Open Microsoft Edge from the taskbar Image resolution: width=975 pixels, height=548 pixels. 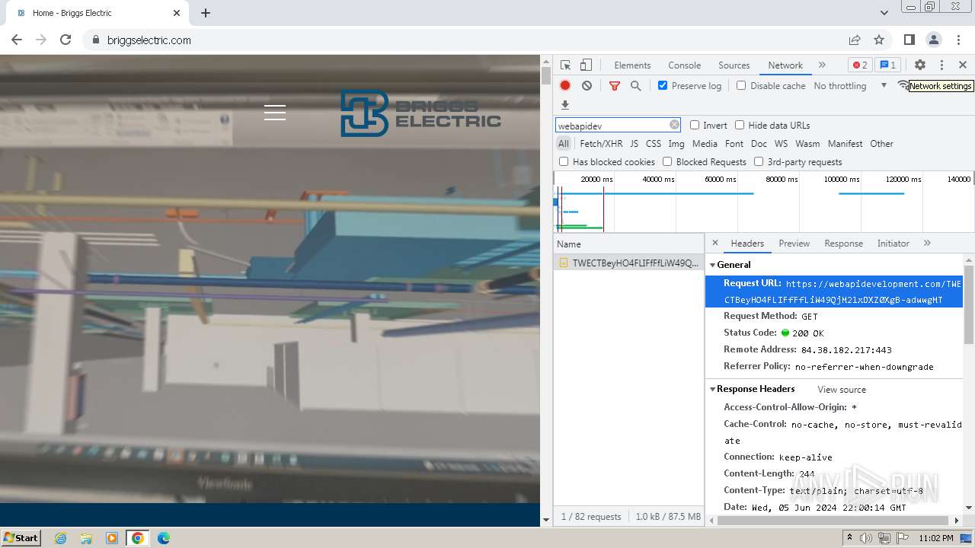pyautogui.click(x=163, y=538)
